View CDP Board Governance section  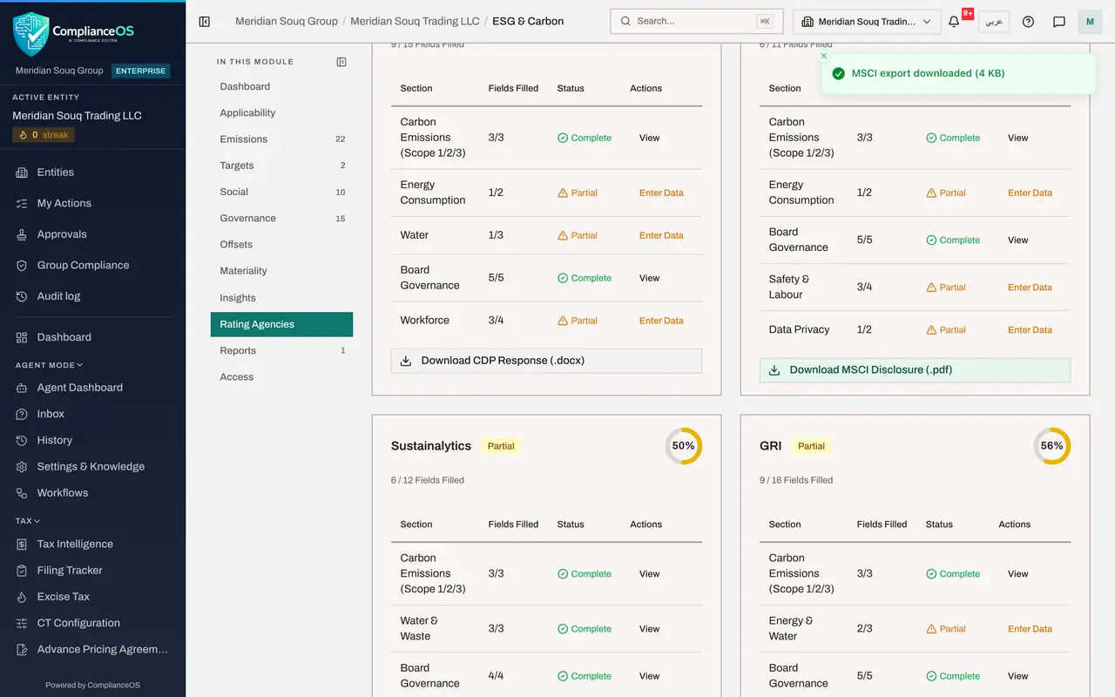(650, 278)
